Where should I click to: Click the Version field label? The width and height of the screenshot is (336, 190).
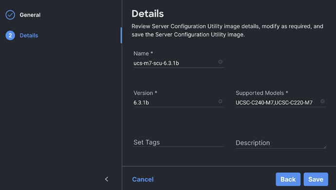(x=145, y=93)
